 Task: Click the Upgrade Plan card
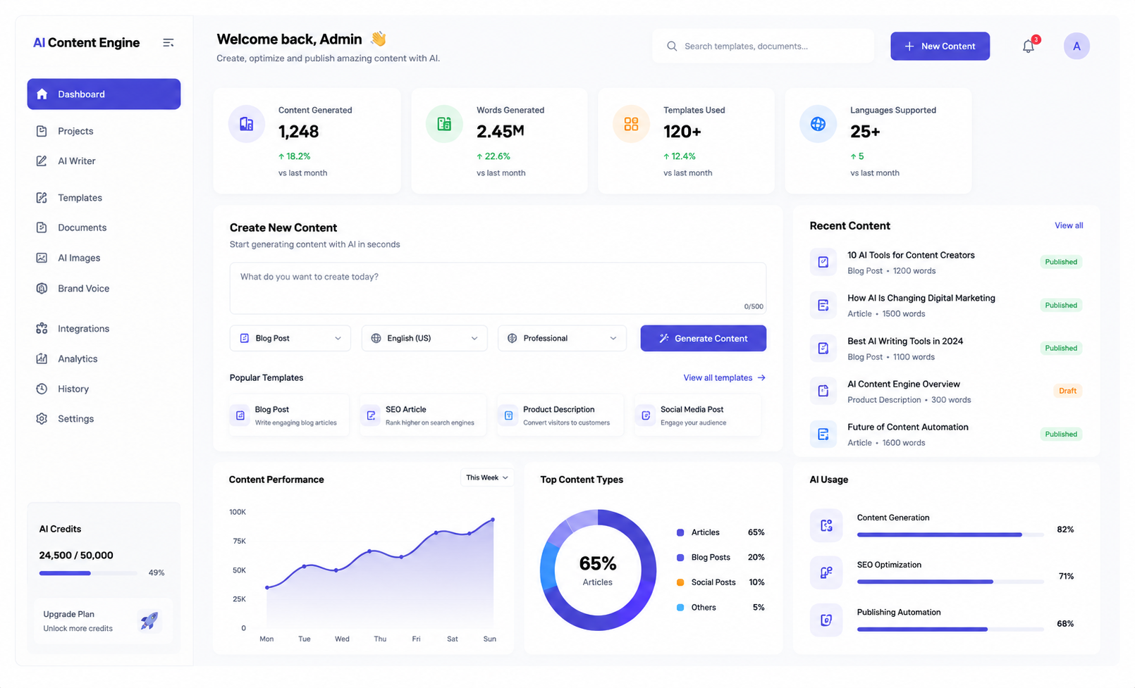click(104, 621)
